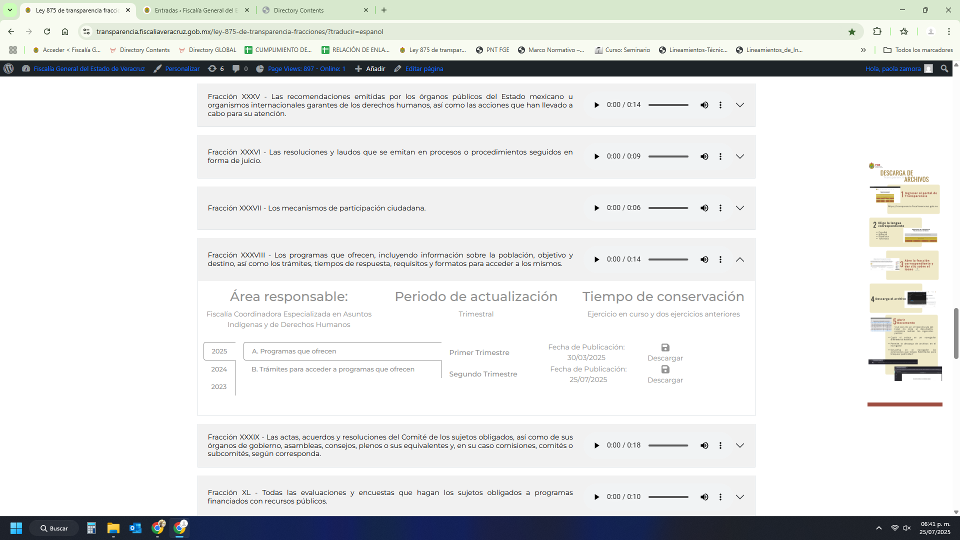Collapse the Fracción XXXVIII section
Image resolution: width=960 pixels, height=540 pixels.
point(740,259)
